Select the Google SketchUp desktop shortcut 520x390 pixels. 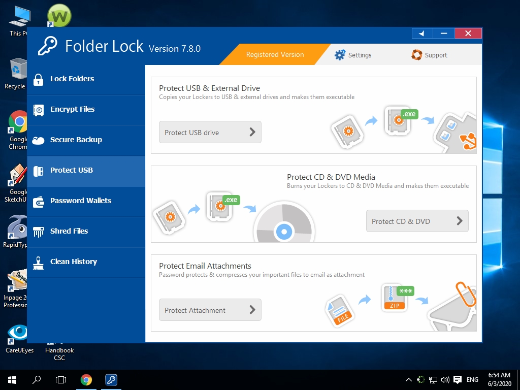[x=15, y=183]
